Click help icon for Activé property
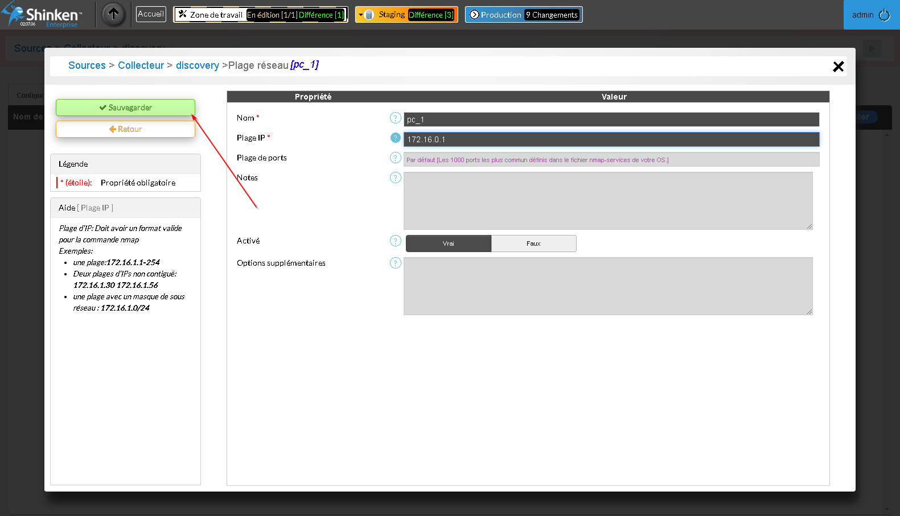Image resolution: width=900 pixels, height=516 pixels. 396,241
